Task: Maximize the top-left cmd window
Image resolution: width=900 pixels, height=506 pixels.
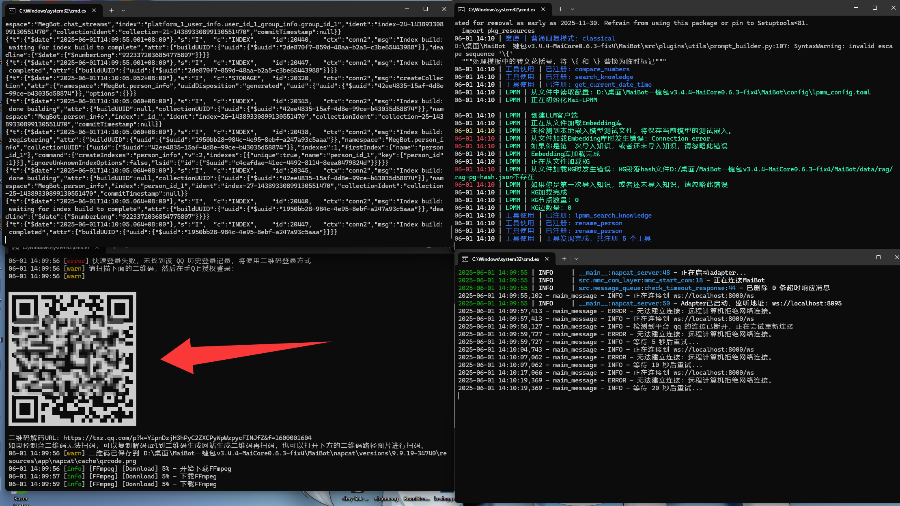Action: tap(426, 9)
